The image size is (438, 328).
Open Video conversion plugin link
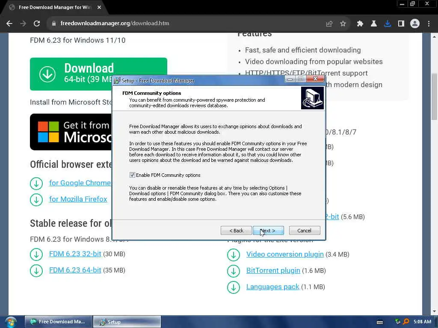[x=285, y=255]
